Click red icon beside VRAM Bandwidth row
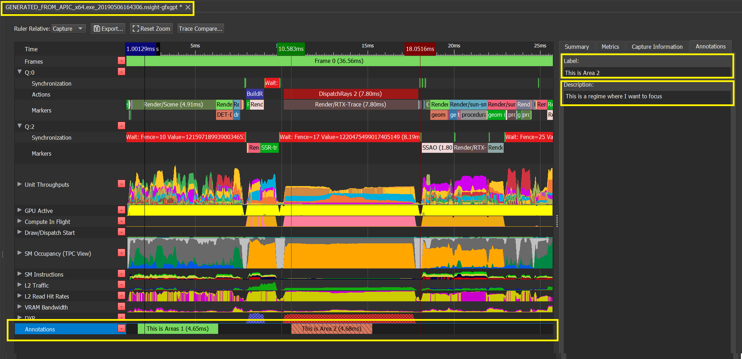 (121, 307)
